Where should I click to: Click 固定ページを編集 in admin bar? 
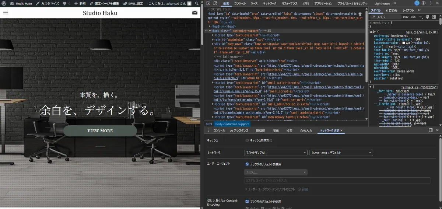coord(105,3)
